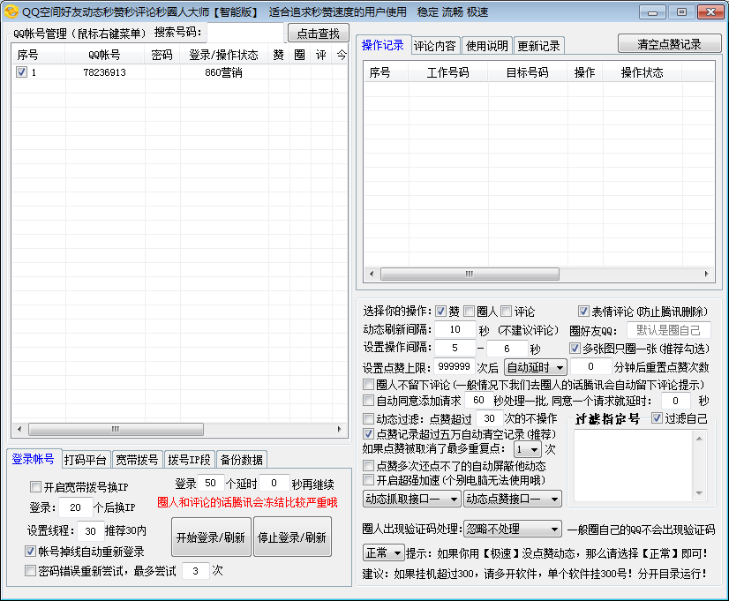This screenshot has height=601, width=729.
Task: Open the repeat-like count dropdown showing 1
Action: click(528, 449)
